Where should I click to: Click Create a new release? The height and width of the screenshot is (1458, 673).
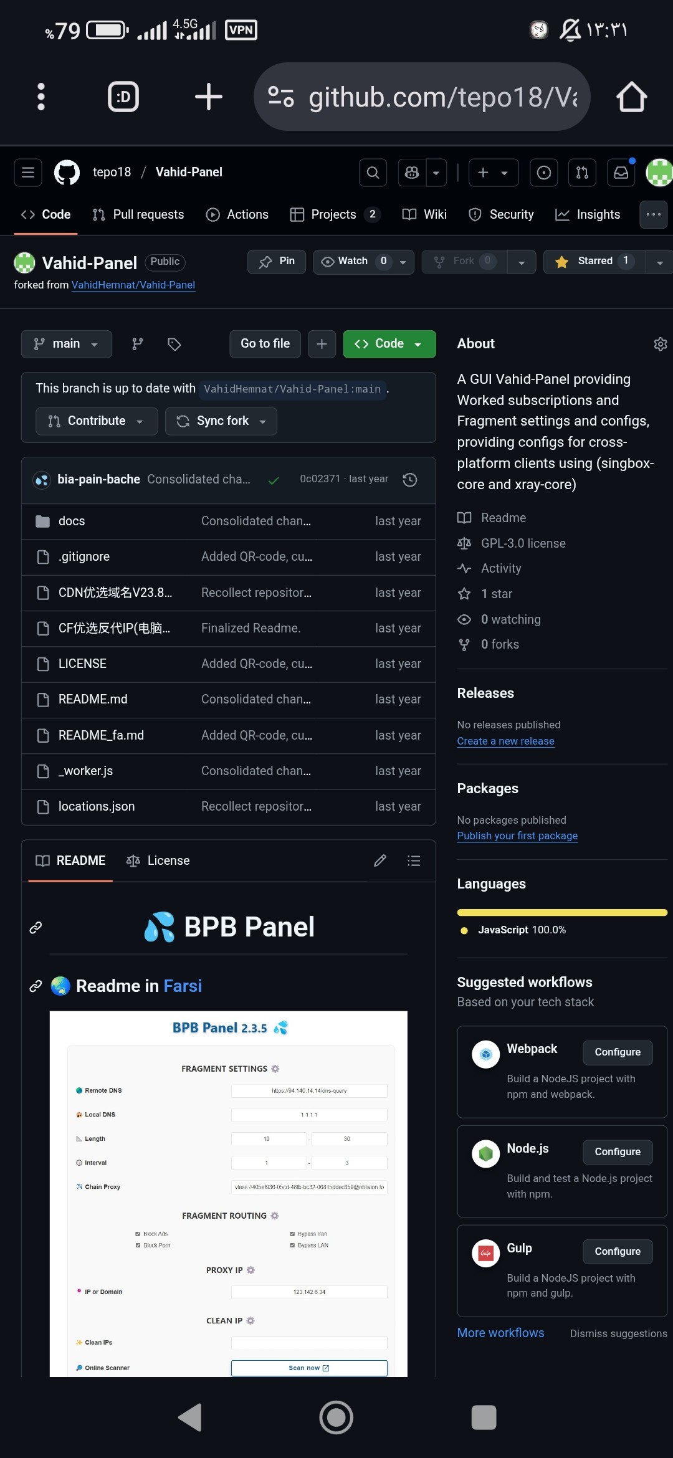point(505,741)
